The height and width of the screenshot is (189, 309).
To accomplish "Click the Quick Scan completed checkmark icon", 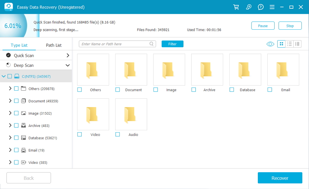I will 8,55.
